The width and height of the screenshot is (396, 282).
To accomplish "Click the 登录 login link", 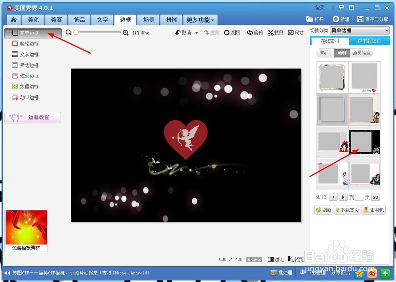I will click(x=320, y=8).
